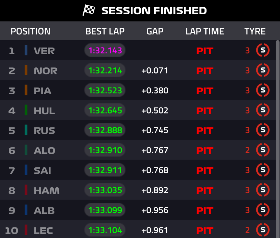Click the soft tyre icon for SAI
Screen dimensions: 280x238
(x=262, y=170)
